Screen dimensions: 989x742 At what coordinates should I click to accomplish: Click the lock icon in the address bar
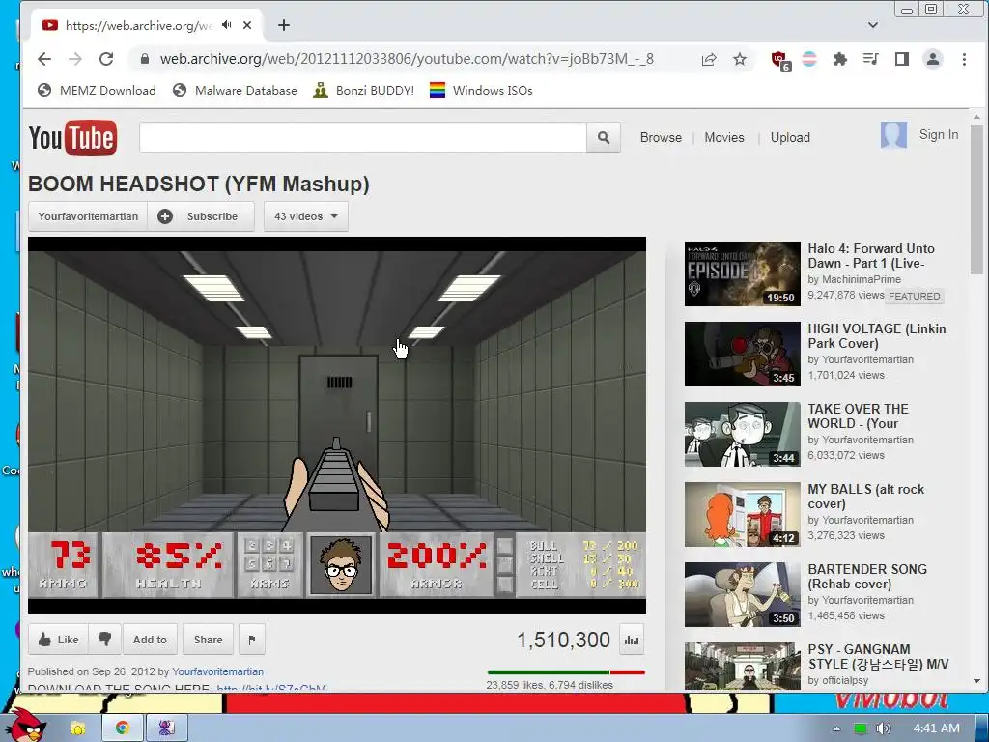(x=145, y=59)
